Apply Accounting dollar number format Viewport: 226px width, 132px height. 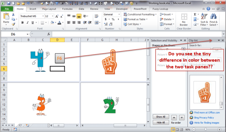point(106,19)
